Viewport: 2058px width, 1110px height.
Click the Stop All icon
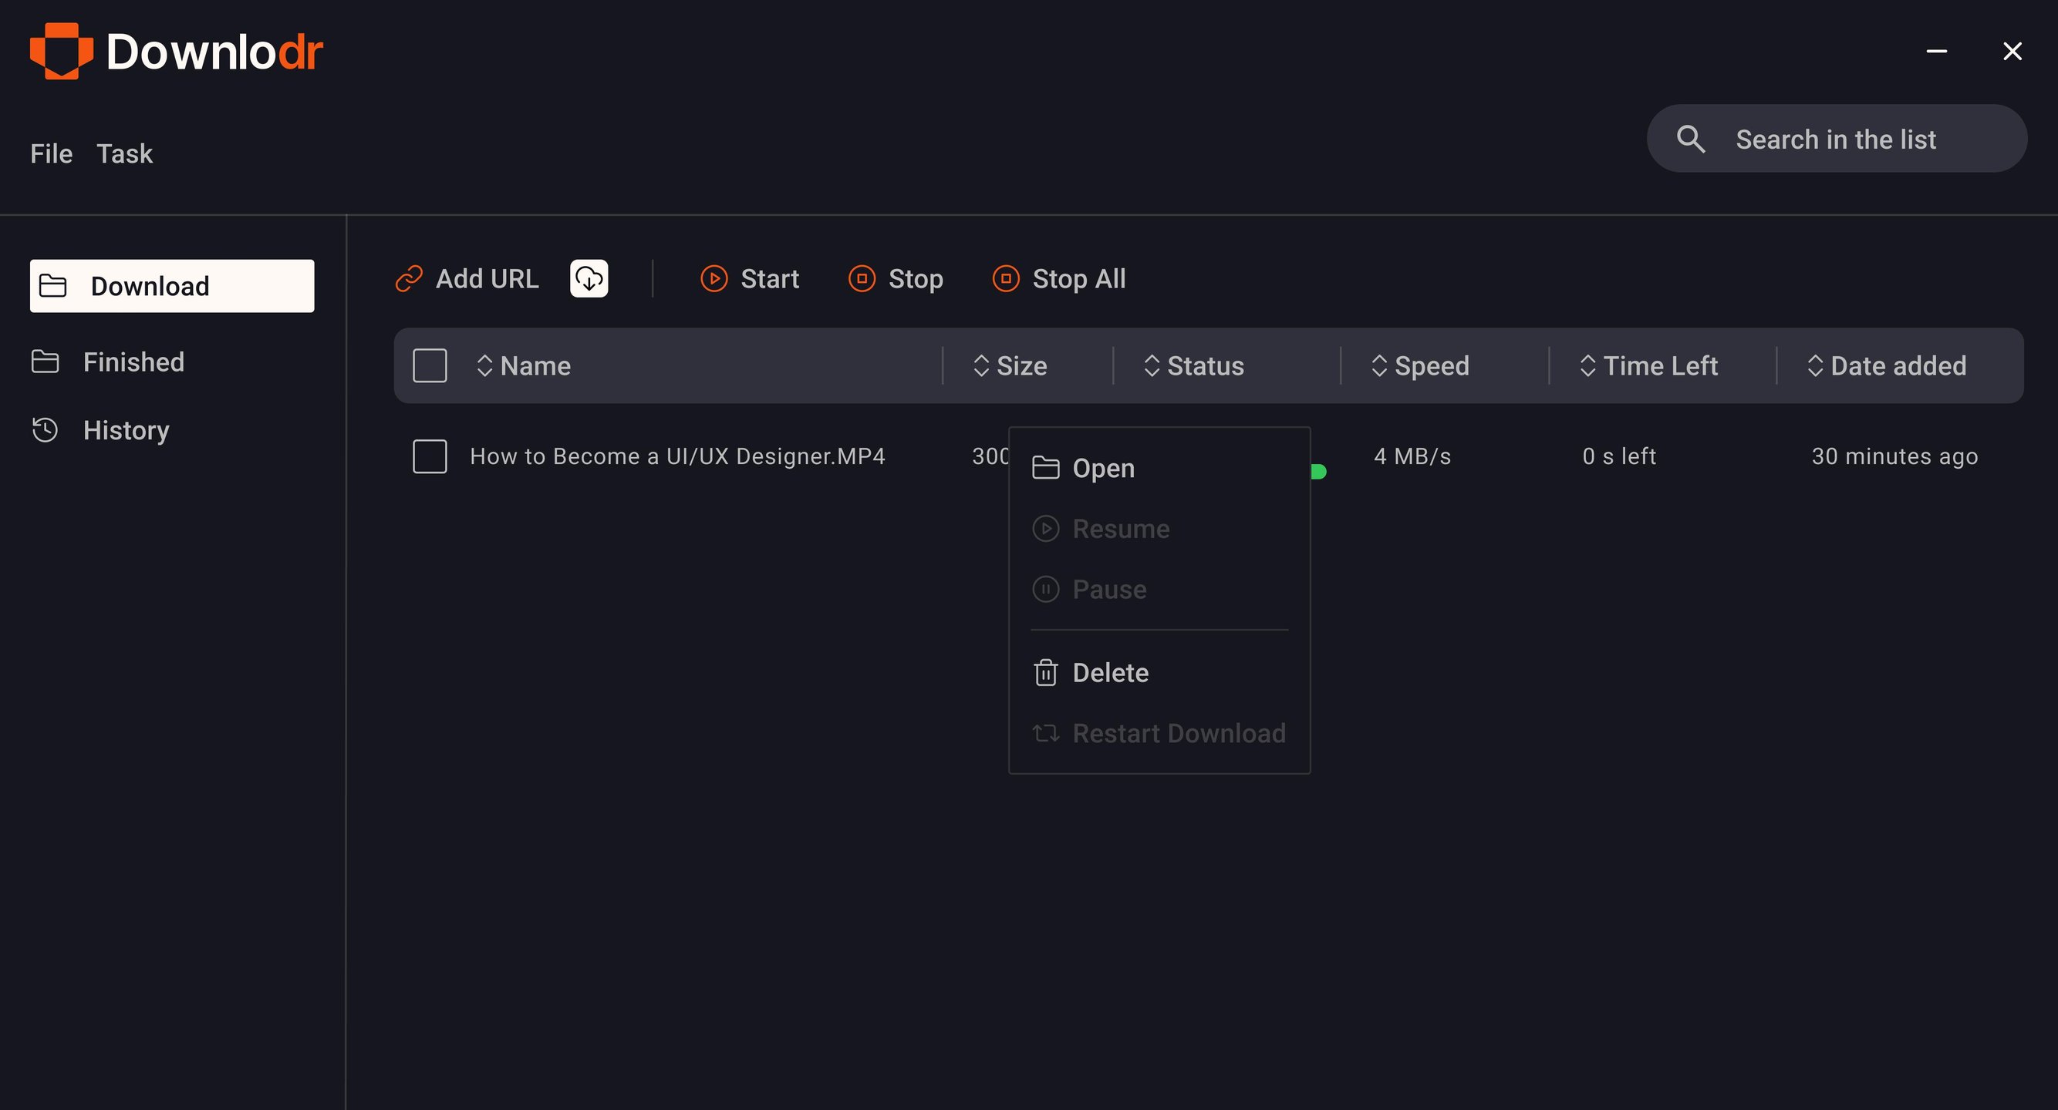click(x=1005, y=279)
